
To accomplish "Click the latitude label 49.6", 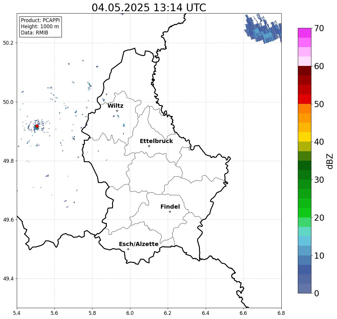I will (x=8, y=220).
